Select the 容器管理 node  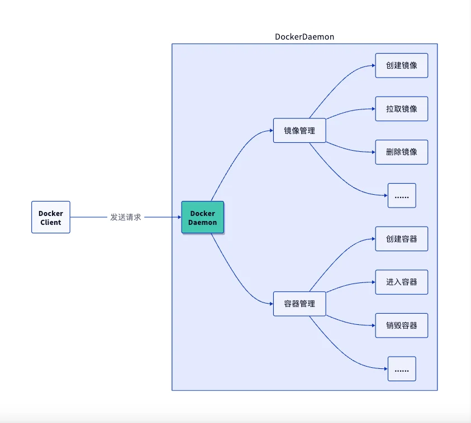[x=299, y=304]
